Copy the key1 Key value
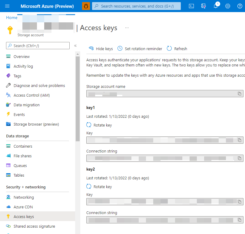Image resolution: width=245 pixels, height=234 pixels. (x=240, y=140)
